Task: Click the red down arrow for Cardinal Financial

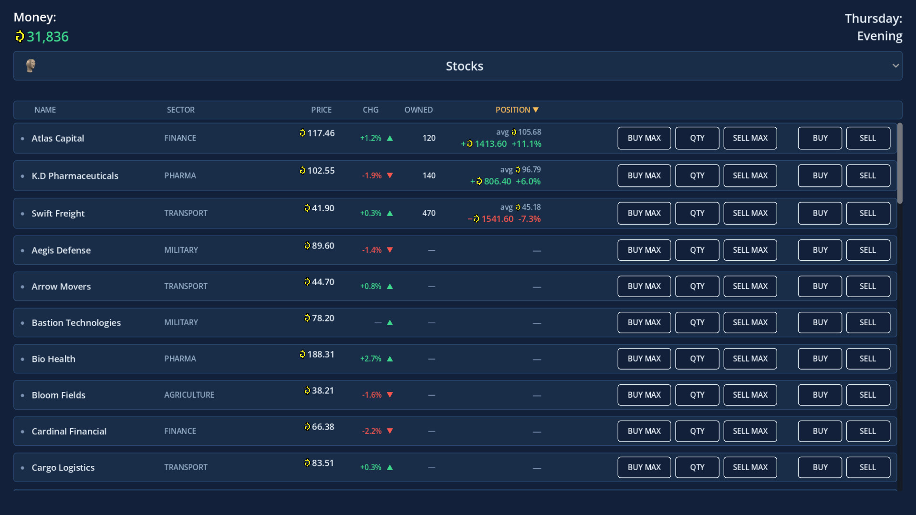Action: (x=390, y=431)
